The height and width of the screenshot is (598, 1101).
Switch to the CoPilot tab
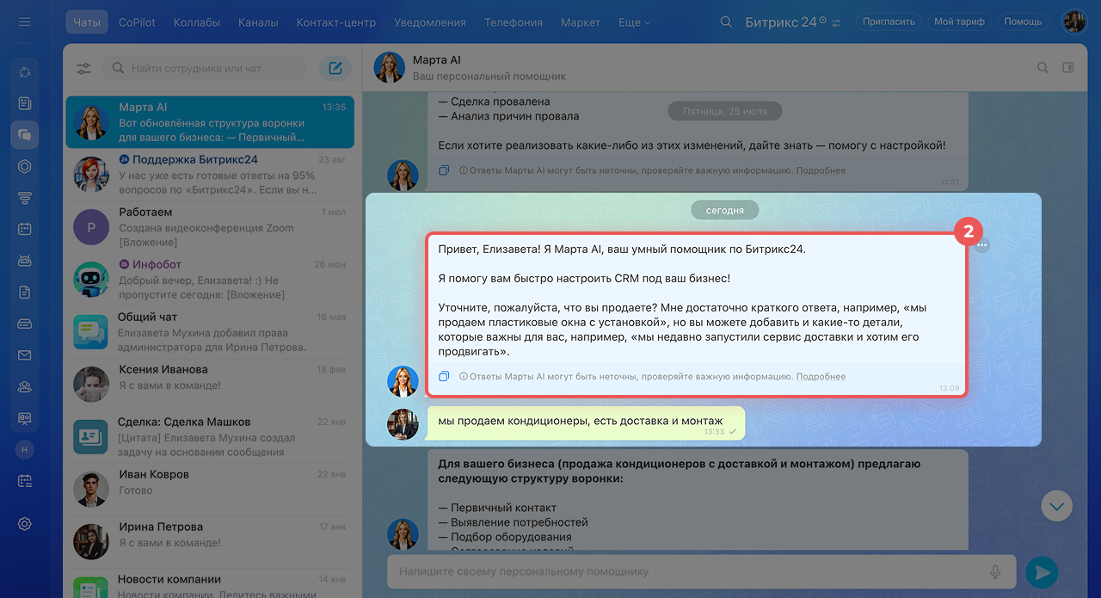pyautogui.click(x=137, y=22)
